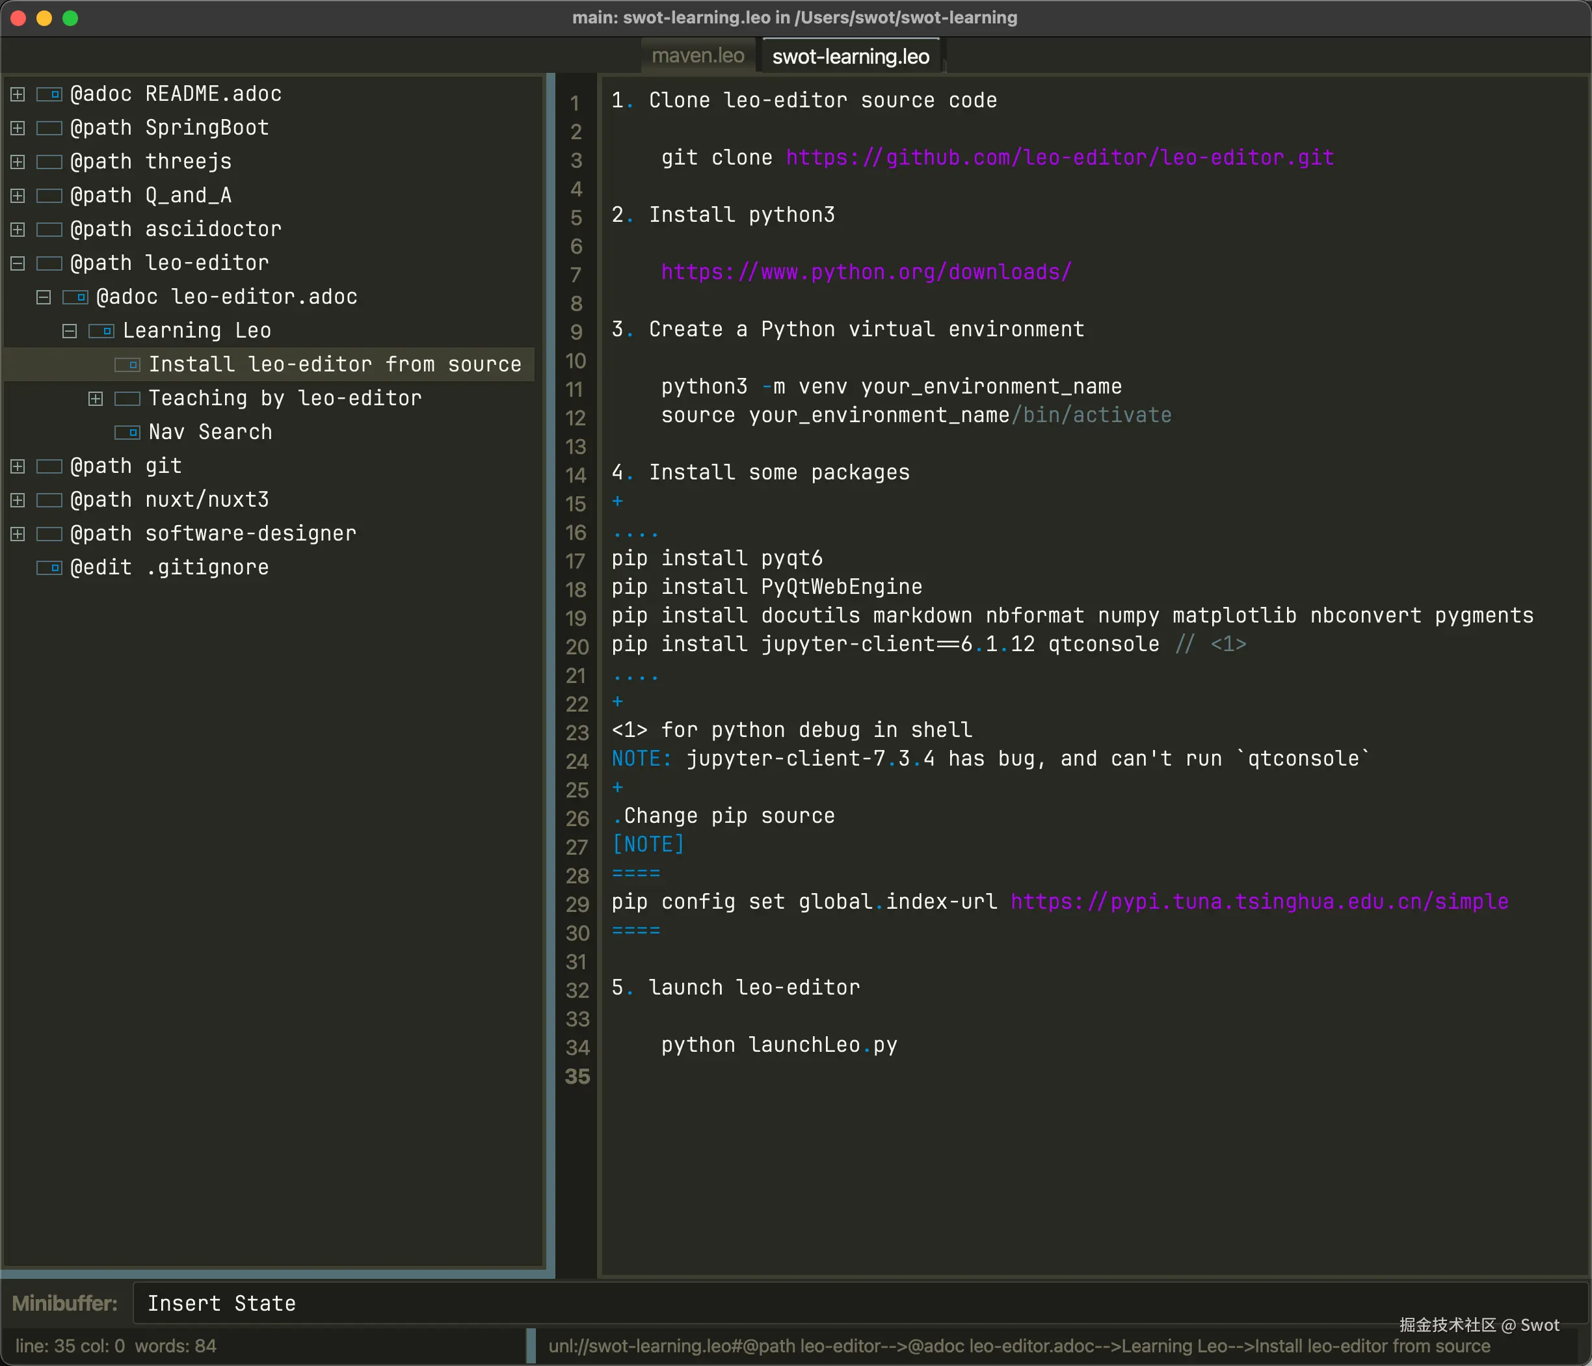Switch to the maven.leo tab
1592x1366 pixels.
(x=698, y=56)
